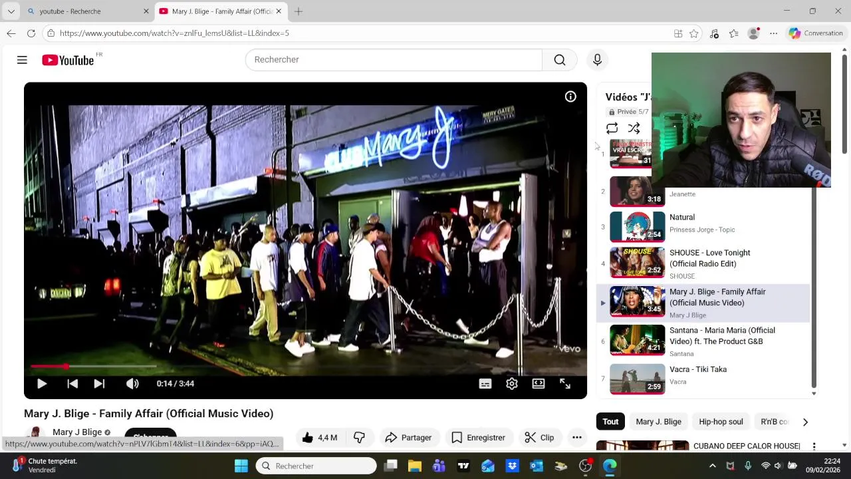The image size is (851, 479).
Task: Play the Mary J. Blige video
Action: [x=41, y=384]
